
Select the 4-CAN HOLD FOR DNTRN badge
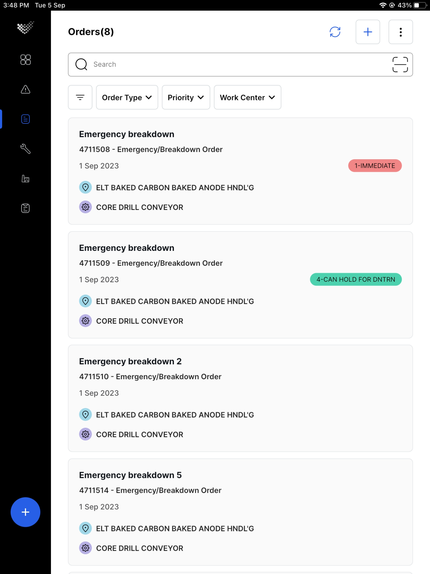point(356,279)
